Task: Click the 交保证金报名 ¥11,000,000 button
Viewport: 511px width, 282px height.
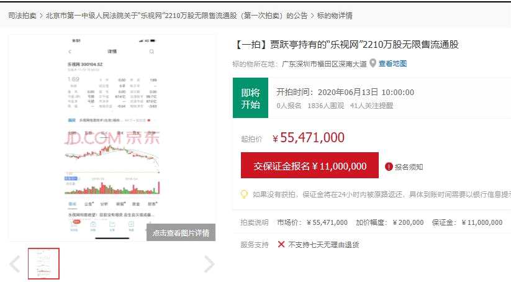Action: tap(310, 165)
